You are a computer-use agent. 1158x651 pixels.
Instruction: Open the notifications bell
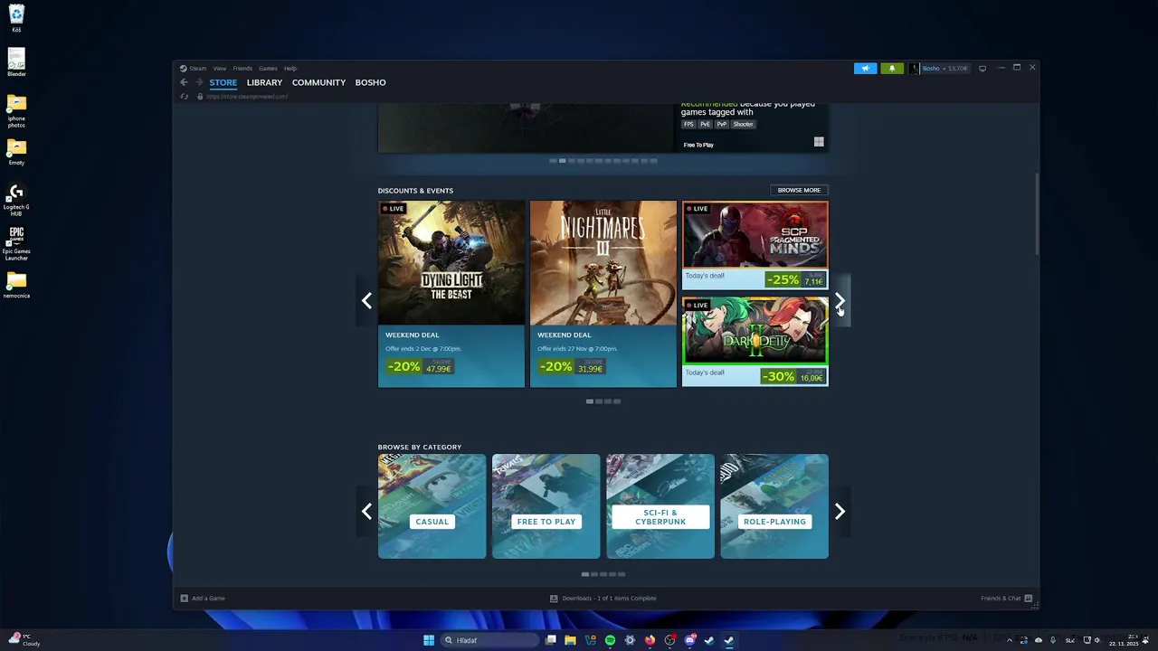pos(892,68)
